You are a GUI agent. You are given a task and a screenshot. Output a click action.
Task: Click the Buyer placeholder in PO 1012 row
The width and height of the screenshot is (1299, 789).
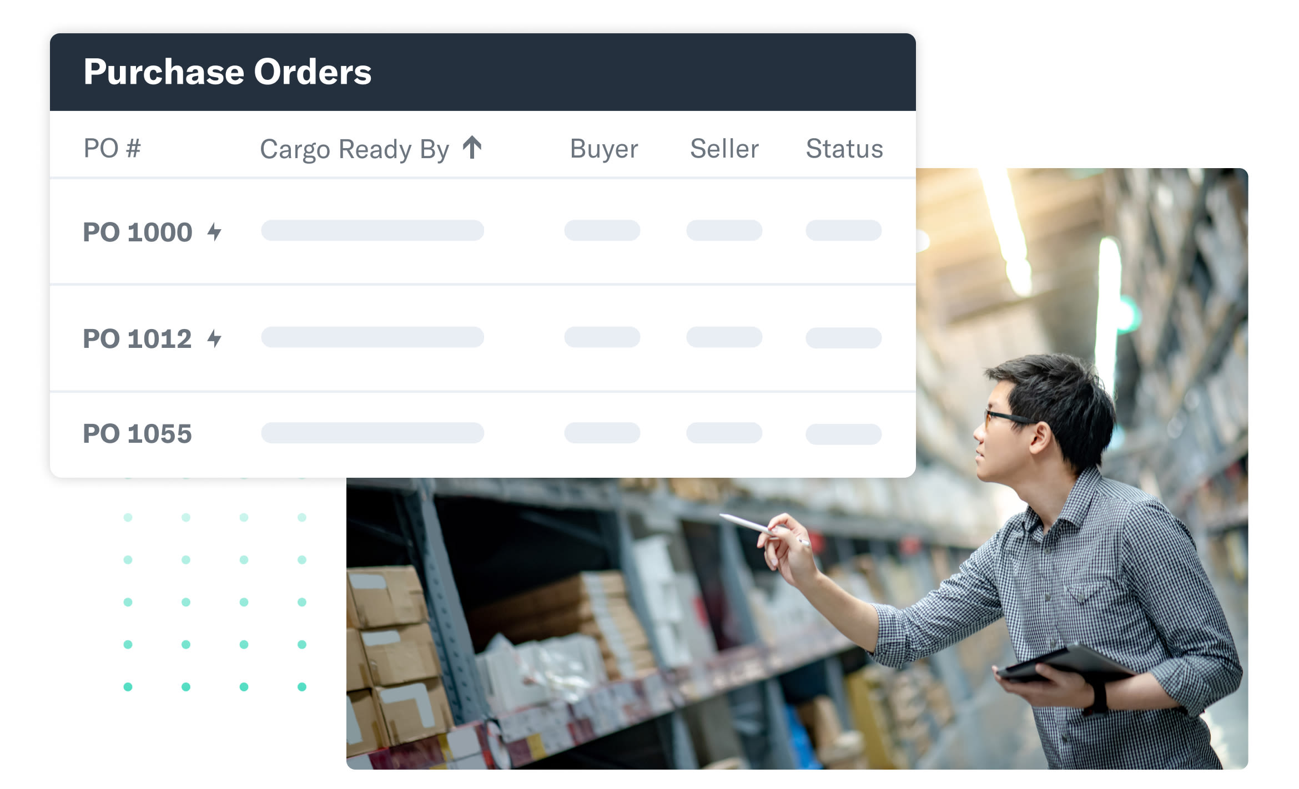(602, 337)
